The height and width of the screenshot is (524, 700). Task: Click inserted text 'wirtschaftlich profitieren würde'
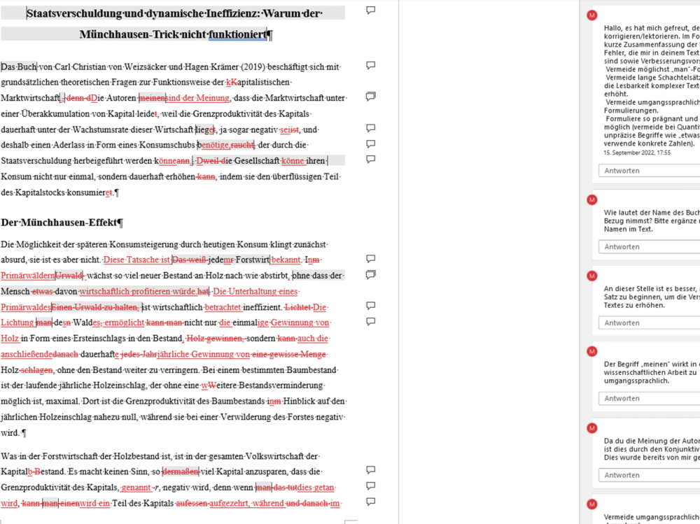click(137, 292)
